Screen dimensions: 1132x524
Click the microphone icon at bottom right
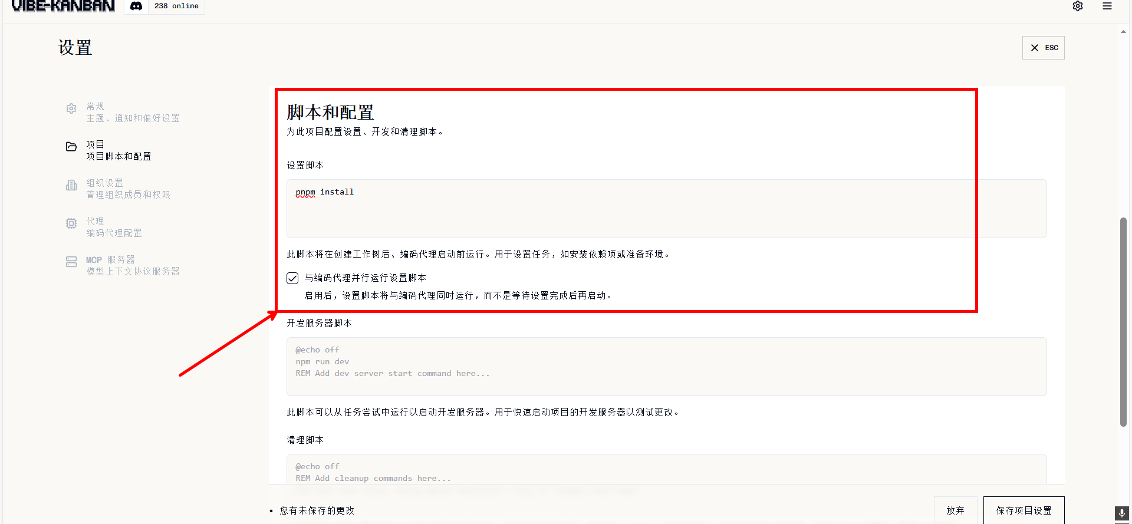(1121, 513)
